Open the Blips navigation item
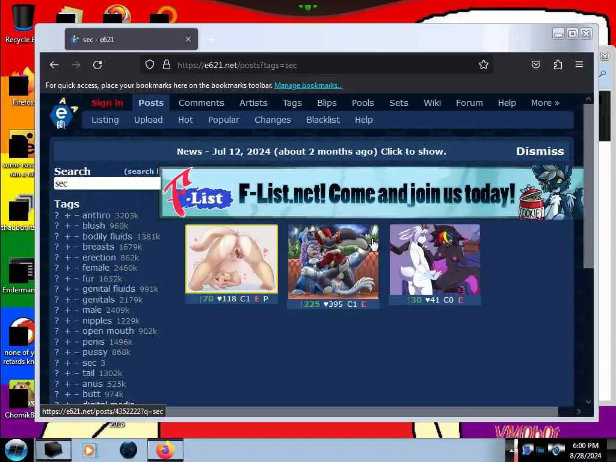The height and width of the screenshot is (462, 616). [327, 103]
